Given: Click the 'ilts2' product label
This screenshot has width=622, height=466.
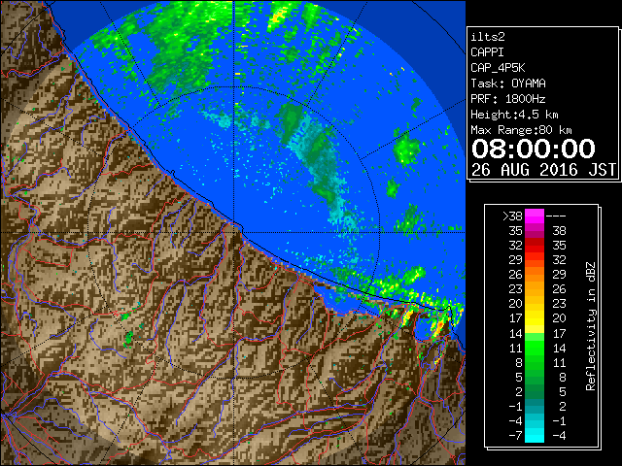Looking at the screenshot, I should click(488, 37).
